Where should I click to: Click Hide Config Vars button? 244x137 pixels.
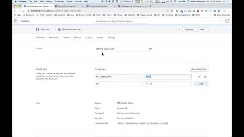(x=198, y=69)
